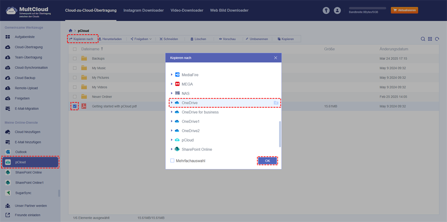Check the My Pictures checkbox

[75, 78]
